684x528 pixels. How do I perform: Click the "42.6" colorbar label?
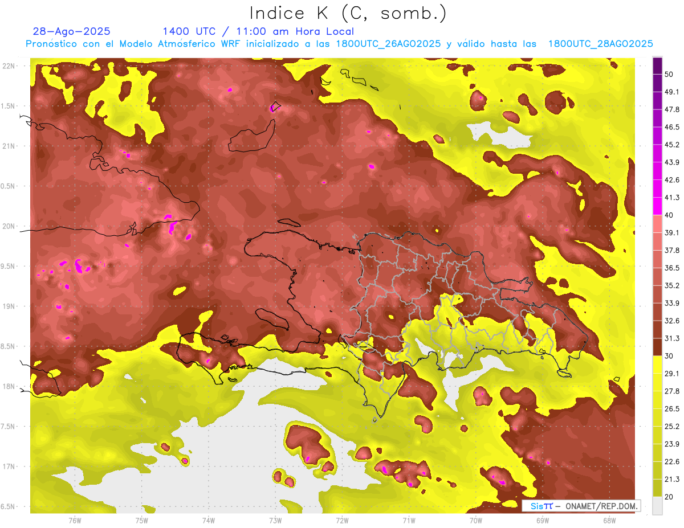point(672,180)
